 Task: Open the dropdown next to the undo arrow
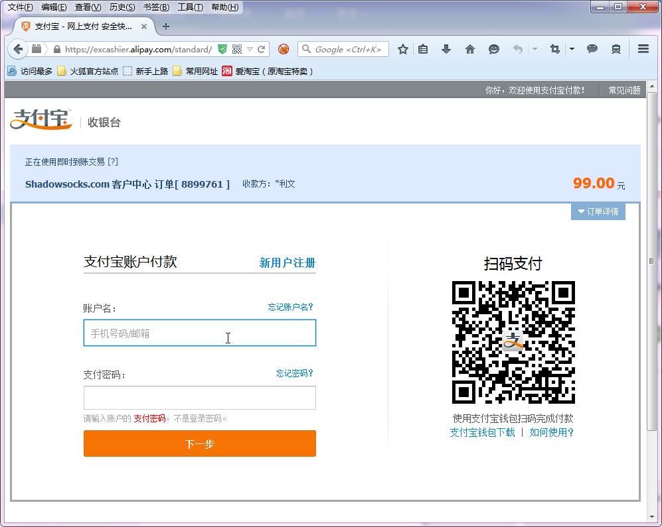535,49
